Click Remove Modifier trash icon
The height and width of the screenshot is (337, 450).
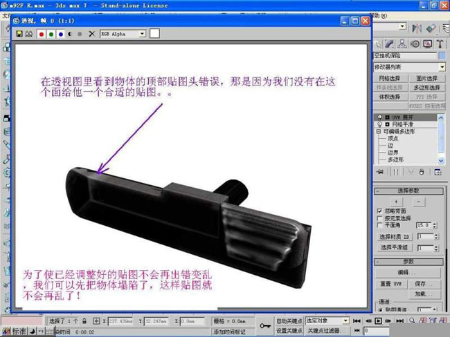click(x=422, y=172)
